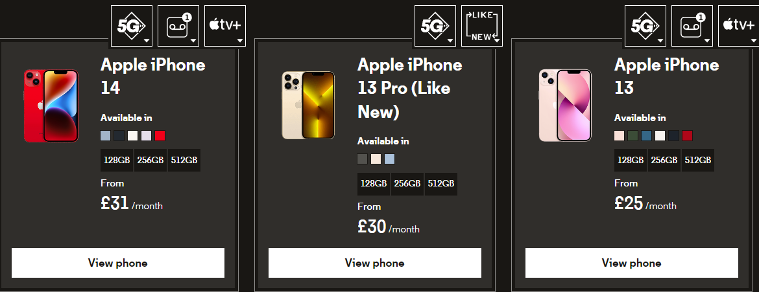The width and height of the screenshot is (759, 292).
Task: Open Apple iPhone 13 Pro (Like New) title
Action: 410,88
